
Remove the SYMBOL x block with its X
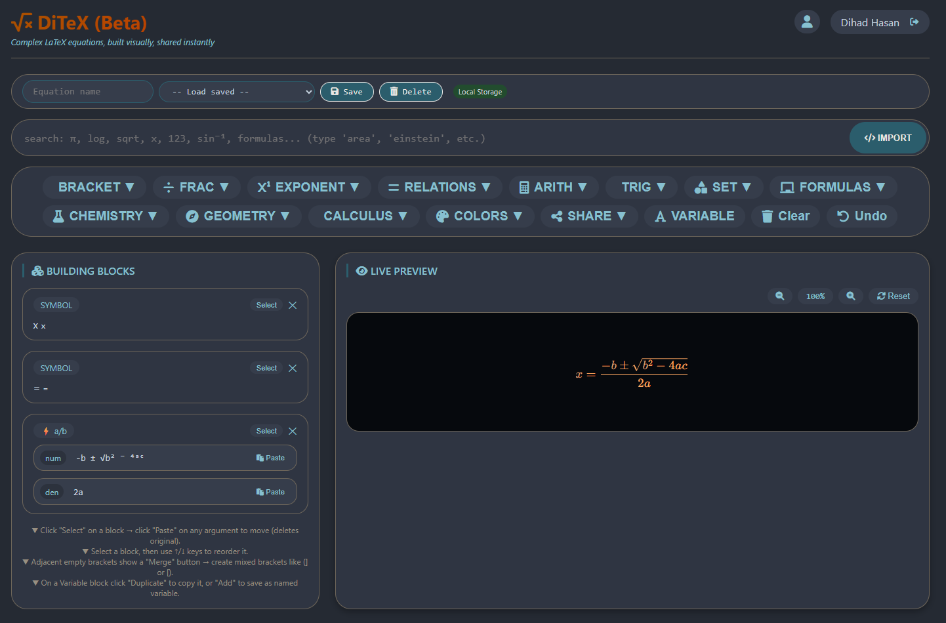point(292,305)
